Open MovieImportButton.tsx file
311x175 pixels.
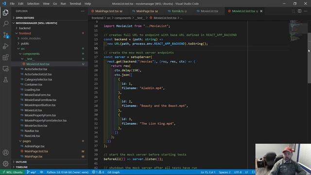(50, 105)
